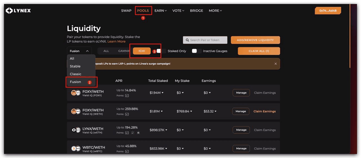Click token pair icon of FOXY/WETH Yield IQ (WETH)

(x=76, y=111)
